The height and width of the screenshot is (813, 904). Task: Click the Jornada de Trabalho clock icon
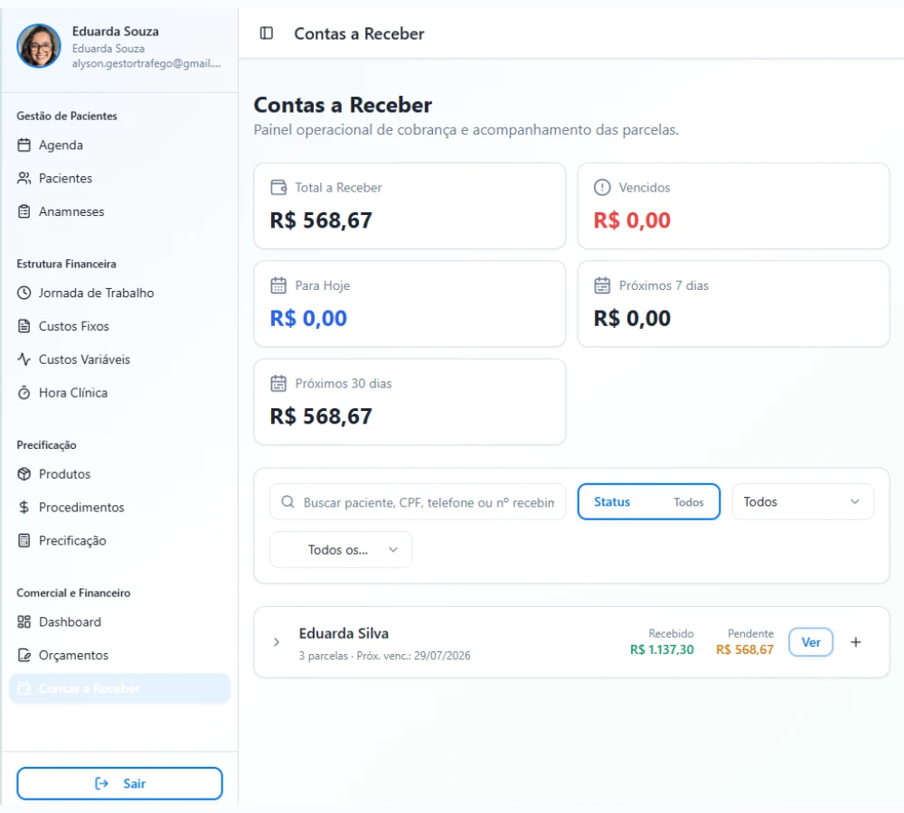tap(24, 293)
